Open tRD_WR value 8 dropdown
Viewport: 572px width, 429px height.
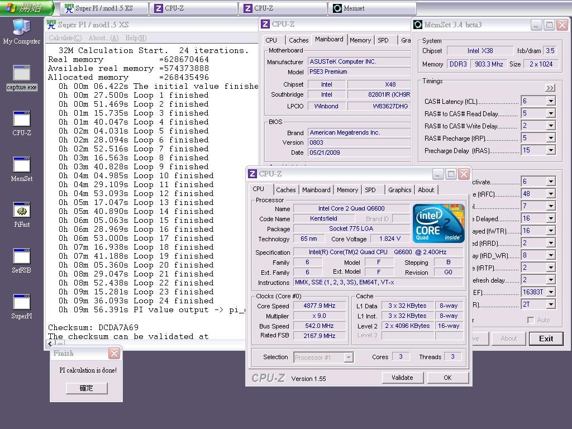tap(551, 255)
